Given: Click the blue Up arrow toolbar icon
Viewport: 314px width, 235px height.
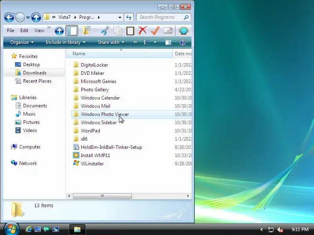Looking at the screenshot, I should coord(59,31).
